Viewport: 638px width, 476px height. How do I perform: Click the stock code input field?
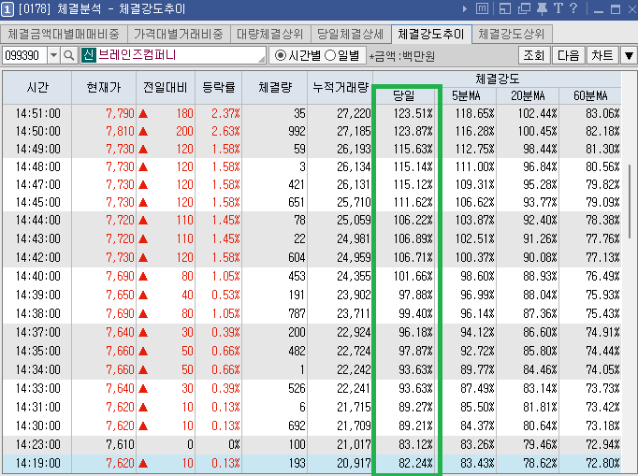[24, 55]
